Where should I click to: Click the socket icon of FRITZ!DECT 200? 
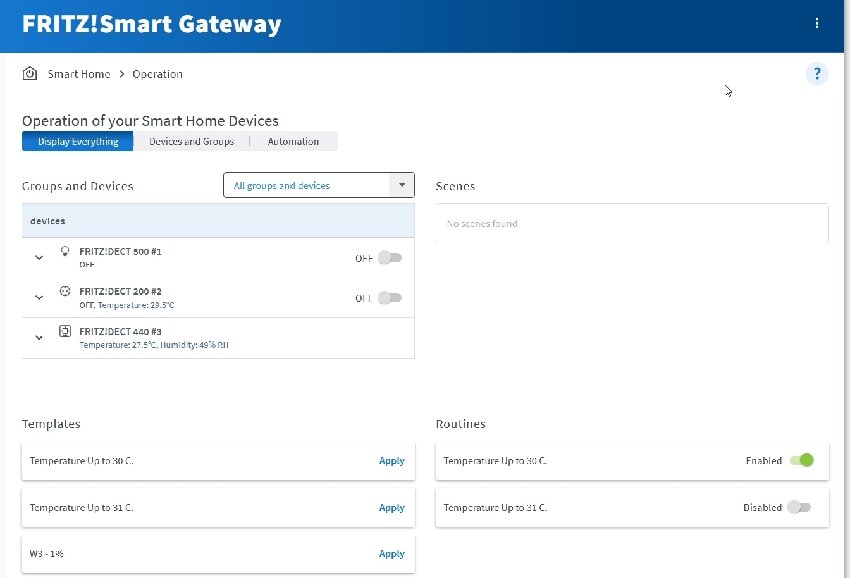pyautogui.click(x=65, y=291)
